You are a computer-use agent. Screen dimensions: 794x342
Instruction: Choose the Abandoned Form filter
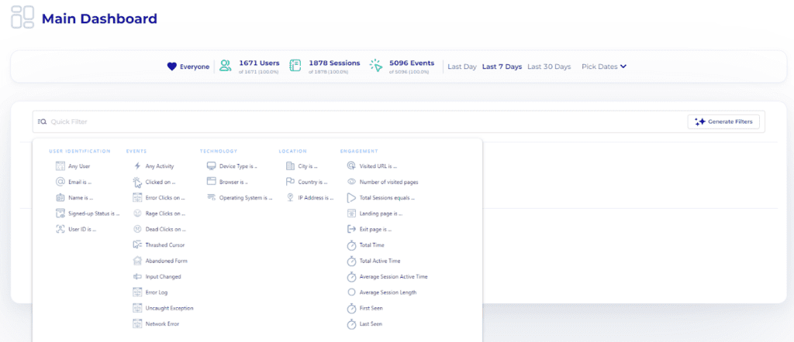(x=166, y=261)
